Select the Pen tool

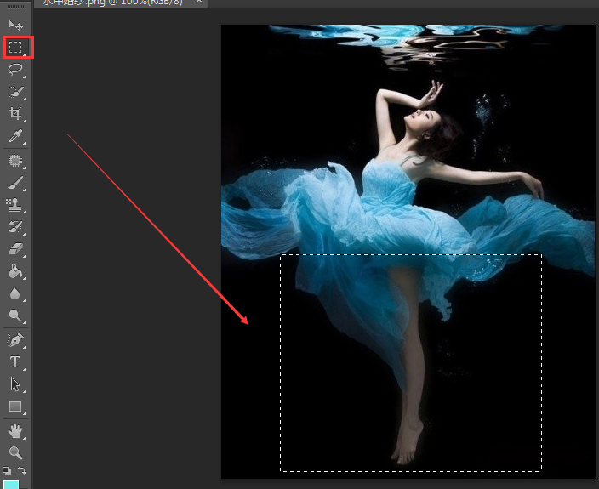click(15, 339)
